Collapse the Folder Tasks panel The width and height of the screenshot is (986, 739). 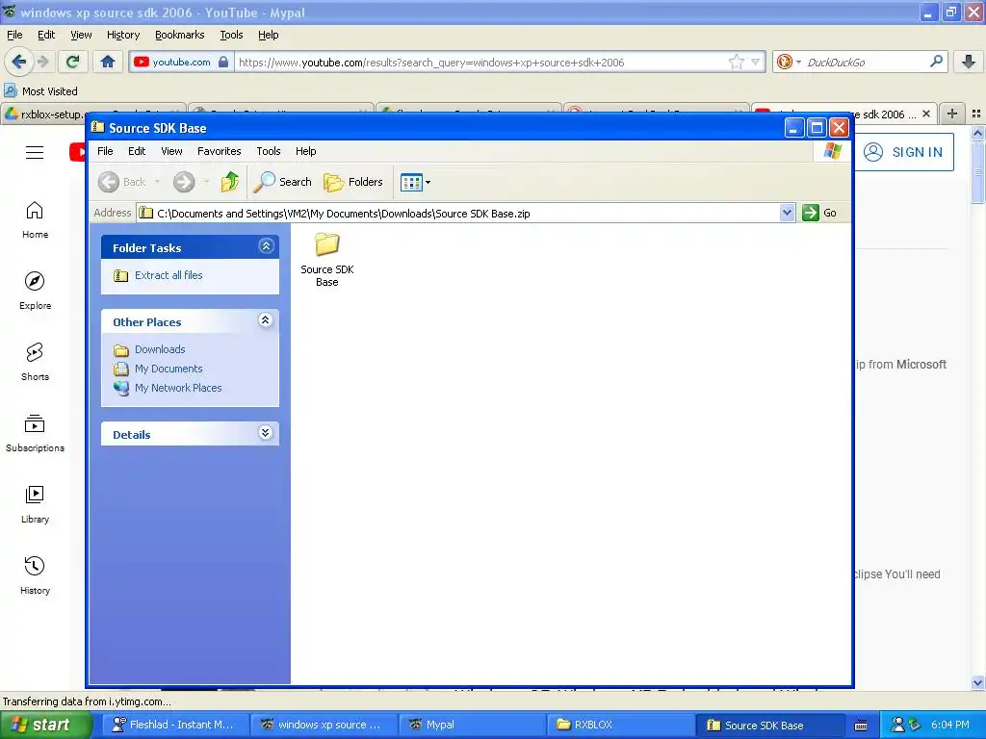point(266,245)
